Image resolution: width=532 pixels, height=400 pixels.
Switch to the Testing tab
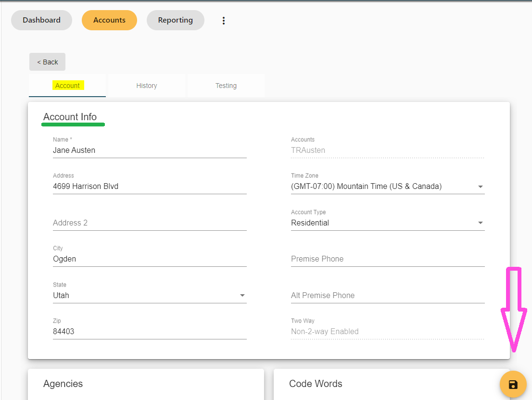point(226,86)
